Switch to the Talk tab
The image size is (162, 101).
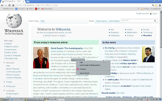[42, 21]
